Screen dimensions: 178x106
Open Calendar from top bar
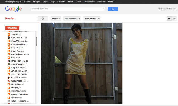[101, 2]
